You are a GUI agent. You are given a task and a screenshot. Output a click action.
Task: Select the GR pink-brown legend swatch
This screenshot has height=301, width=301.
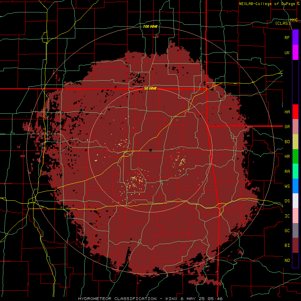295,126
